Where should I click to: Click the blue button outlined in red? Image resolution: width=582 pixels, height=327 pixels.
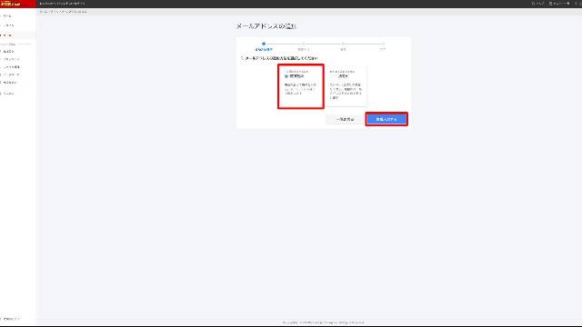(x=386, y=119)
